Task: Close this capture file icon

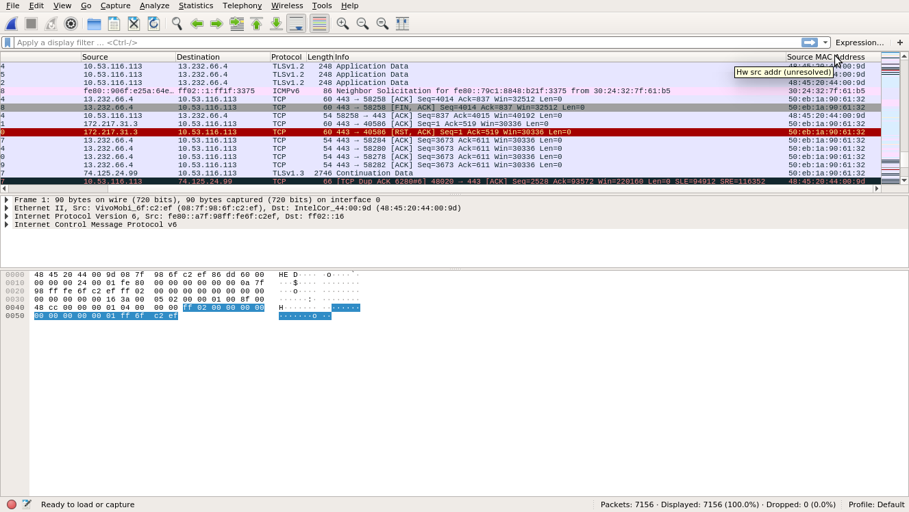Action: point(134,23)
